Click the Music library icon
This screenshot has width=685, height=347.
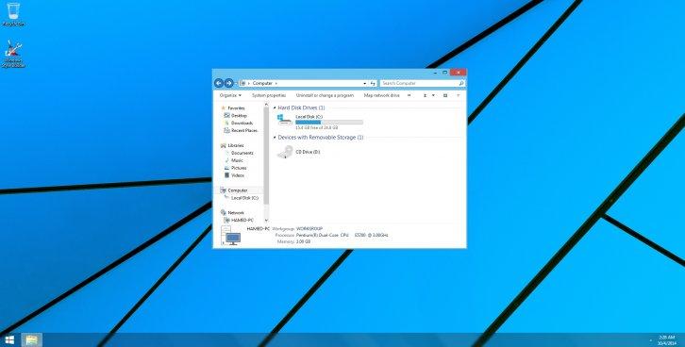coord(226,160)
